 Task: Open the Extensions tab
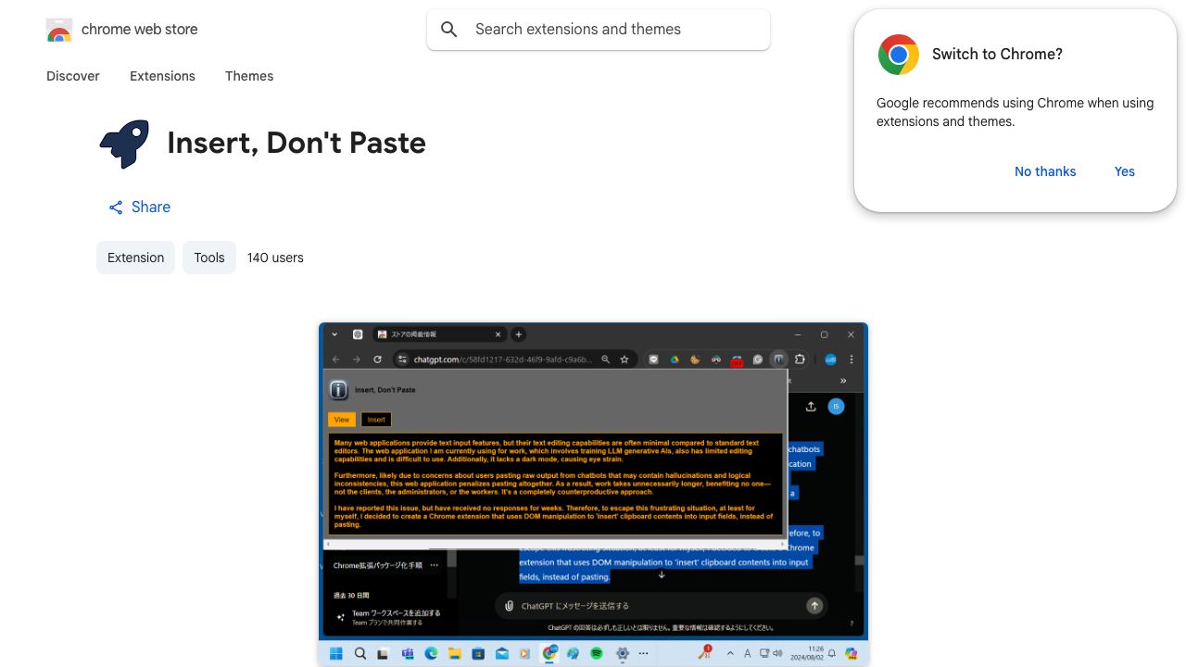(x=162, y=76)
